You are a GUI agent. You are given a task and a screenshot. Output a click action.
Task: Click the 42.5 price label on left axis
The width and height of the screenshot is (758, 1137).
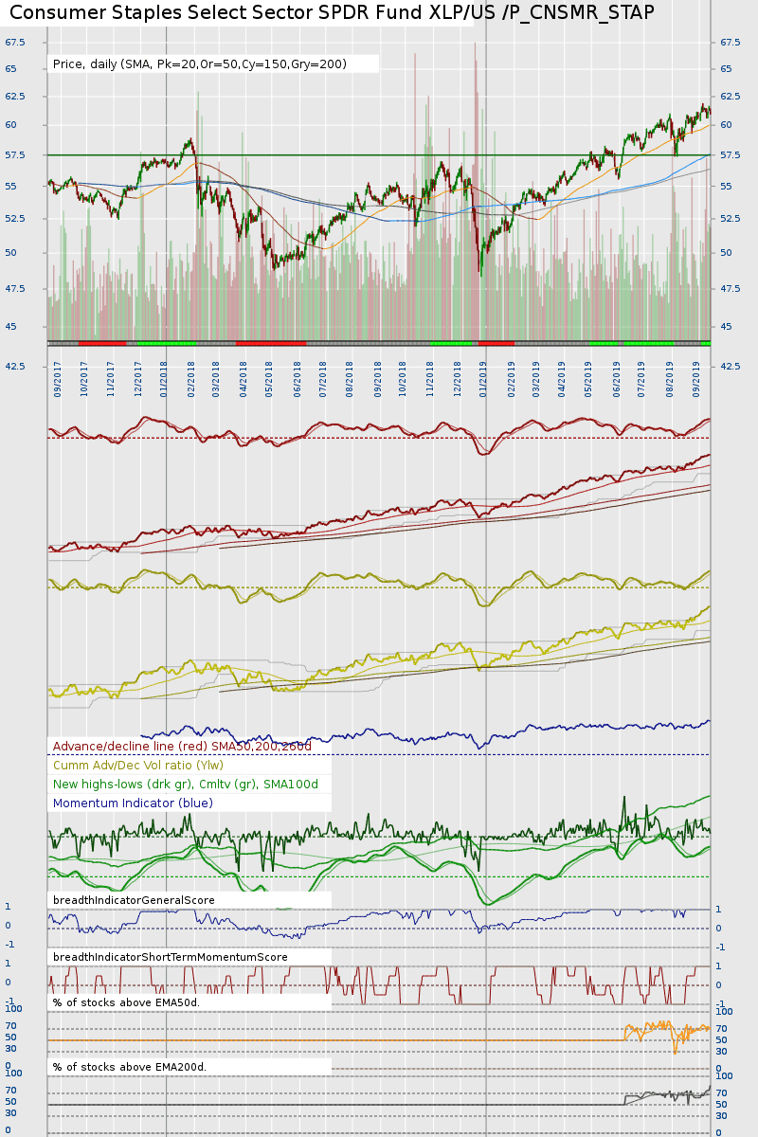click(14, 366)
